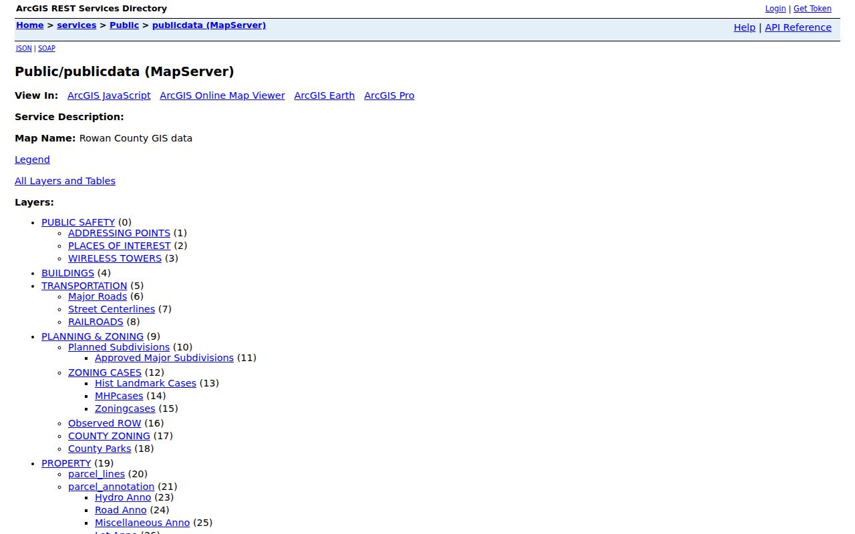Select the parcel_lines layer
Screen dimensions: 855x534
coord(96,474)
